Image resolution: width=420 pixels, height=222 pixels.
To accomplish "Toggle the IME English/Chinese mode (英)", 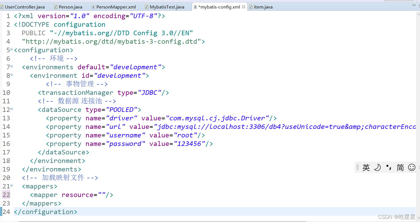I will point(366,167).
